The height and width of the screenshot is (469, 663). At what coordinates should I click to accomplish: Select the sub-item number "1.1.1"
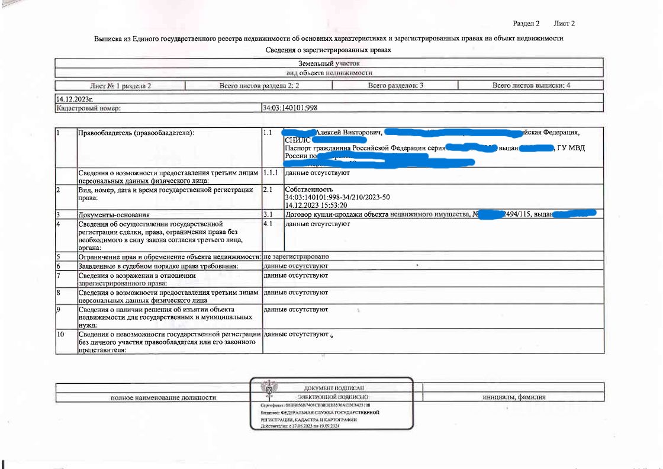(x=271, y=173)
